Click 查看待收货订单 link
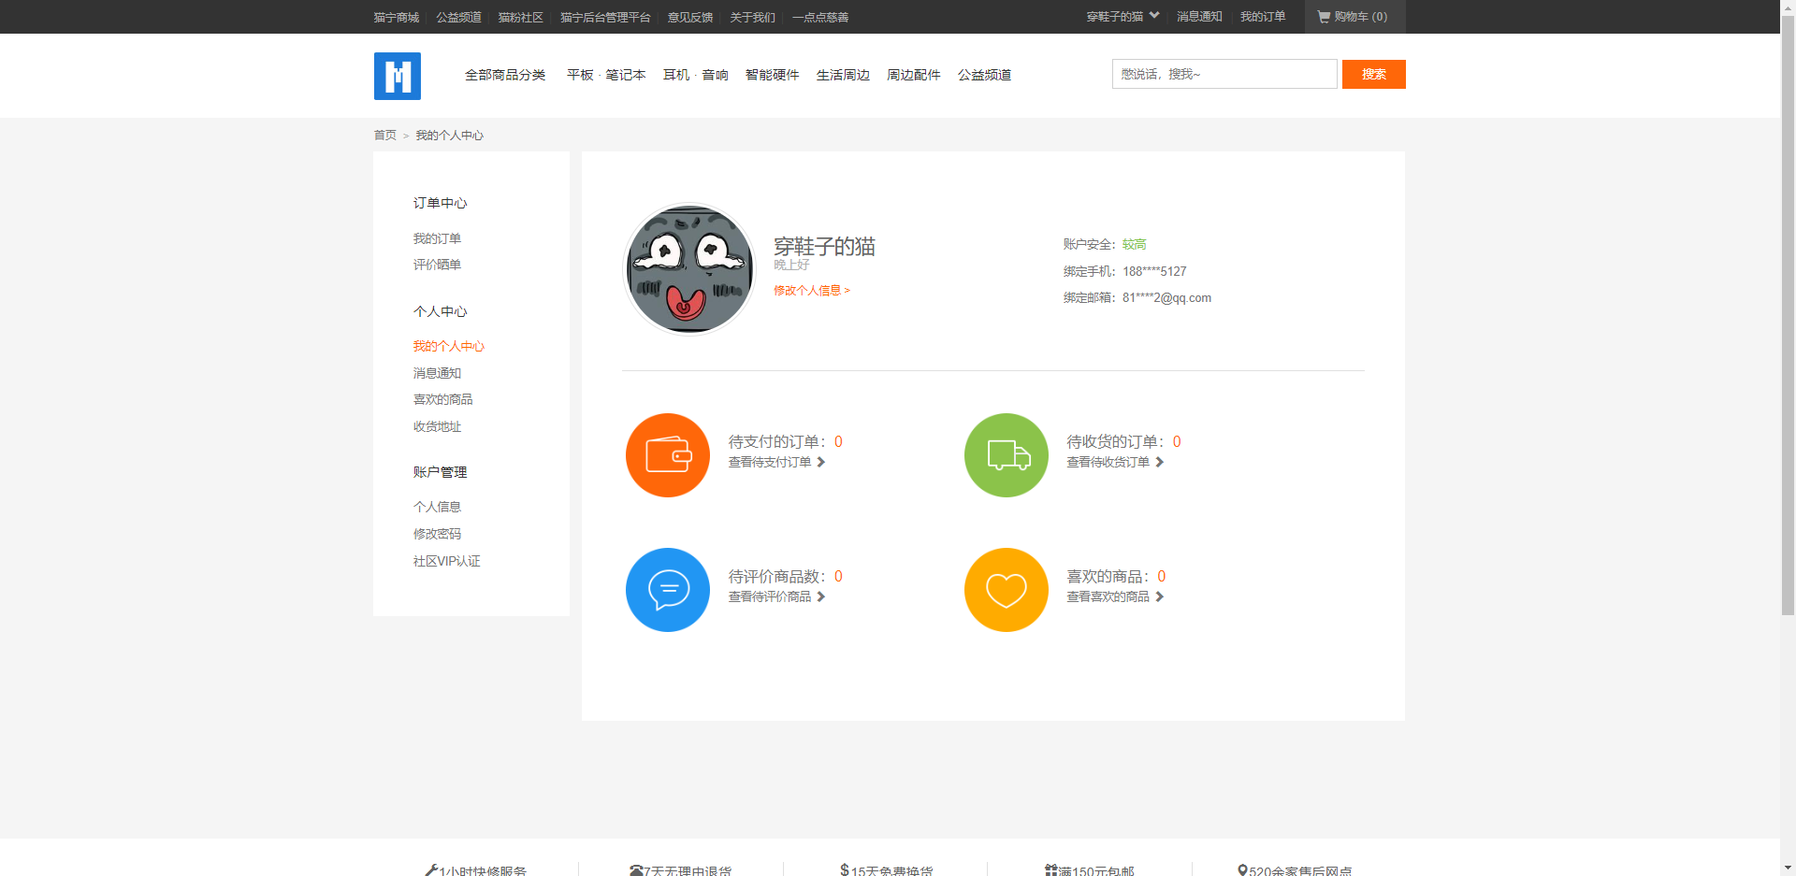The image size is (1796, 876). click(x=1108, y=463)
